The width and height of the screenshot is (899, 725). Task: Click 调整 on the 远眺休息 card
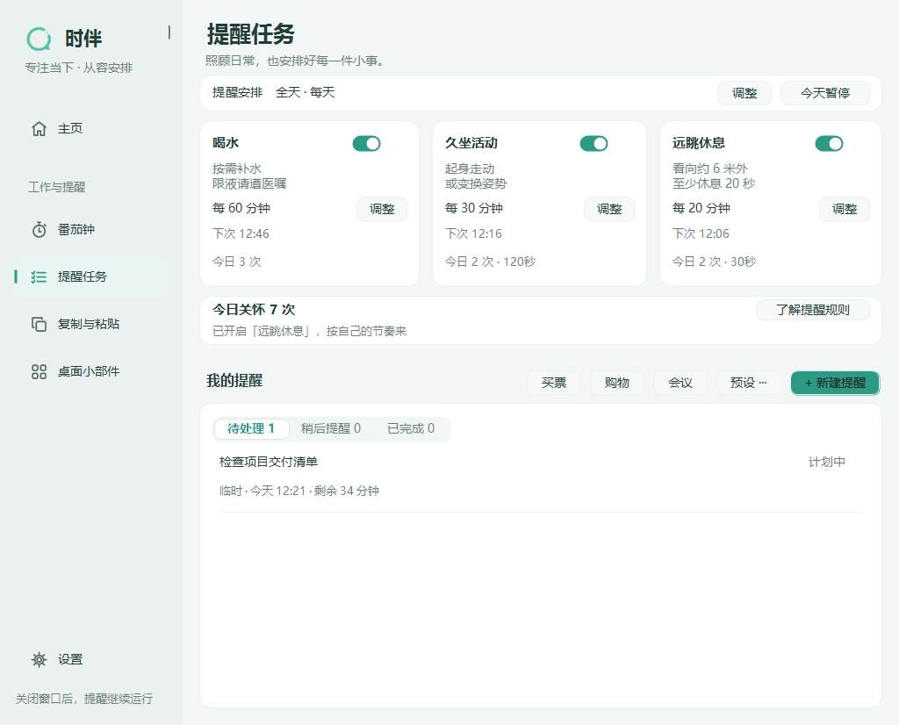845,209
